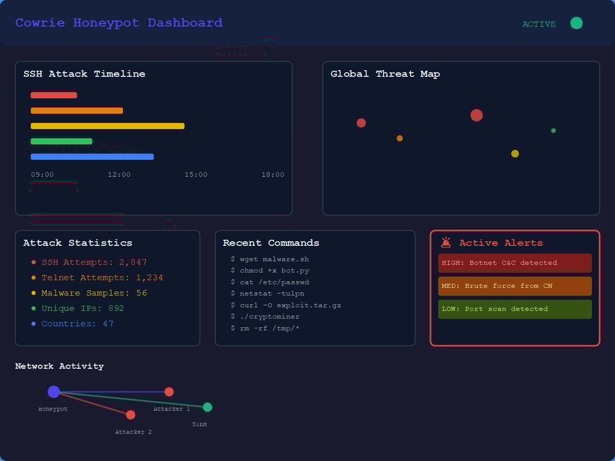Image resolution: width=615 pixels, height=461 pixels.
Task: Click the largest red threat map dot
Action: [x=477, y=115]
